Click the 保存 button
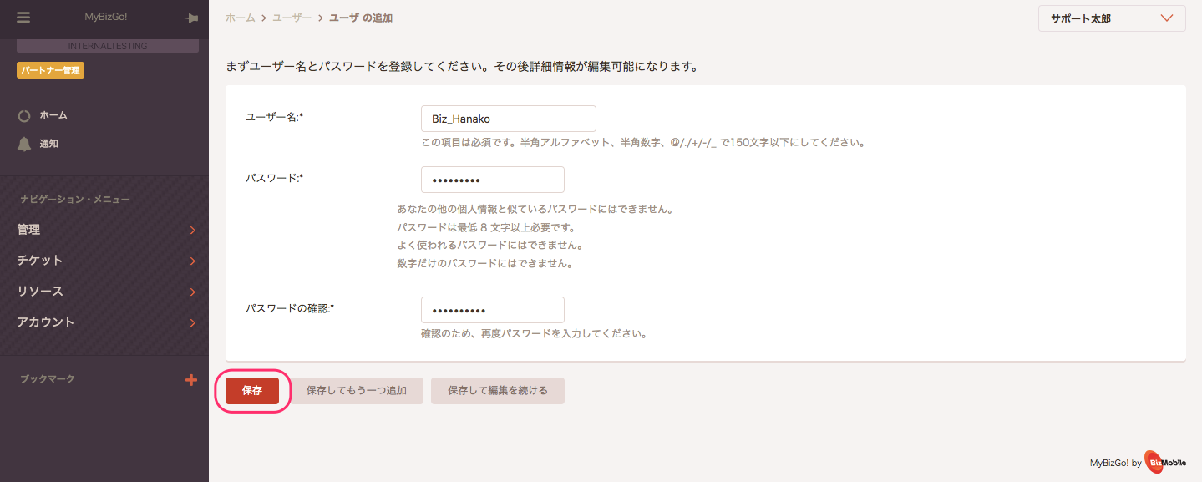The image size is (1202, 482). tap(252, 390)
